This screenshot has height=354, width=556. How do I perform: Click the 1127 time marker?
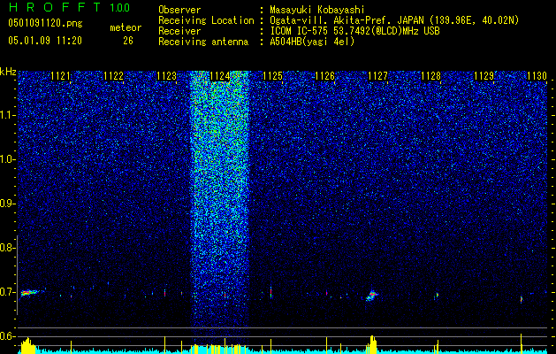pyautogui.click(x=377, y=75)
